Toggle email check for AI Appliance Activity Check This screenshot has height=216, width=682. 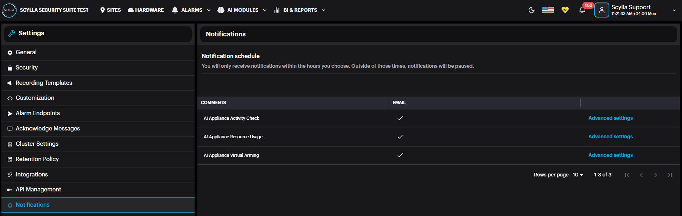[400, 118]
